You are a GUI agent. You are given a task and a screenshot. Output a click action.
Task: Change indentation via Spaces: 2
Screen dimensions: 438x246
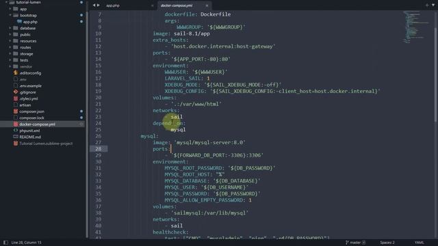pyautogui.click(x=387, y=243)
